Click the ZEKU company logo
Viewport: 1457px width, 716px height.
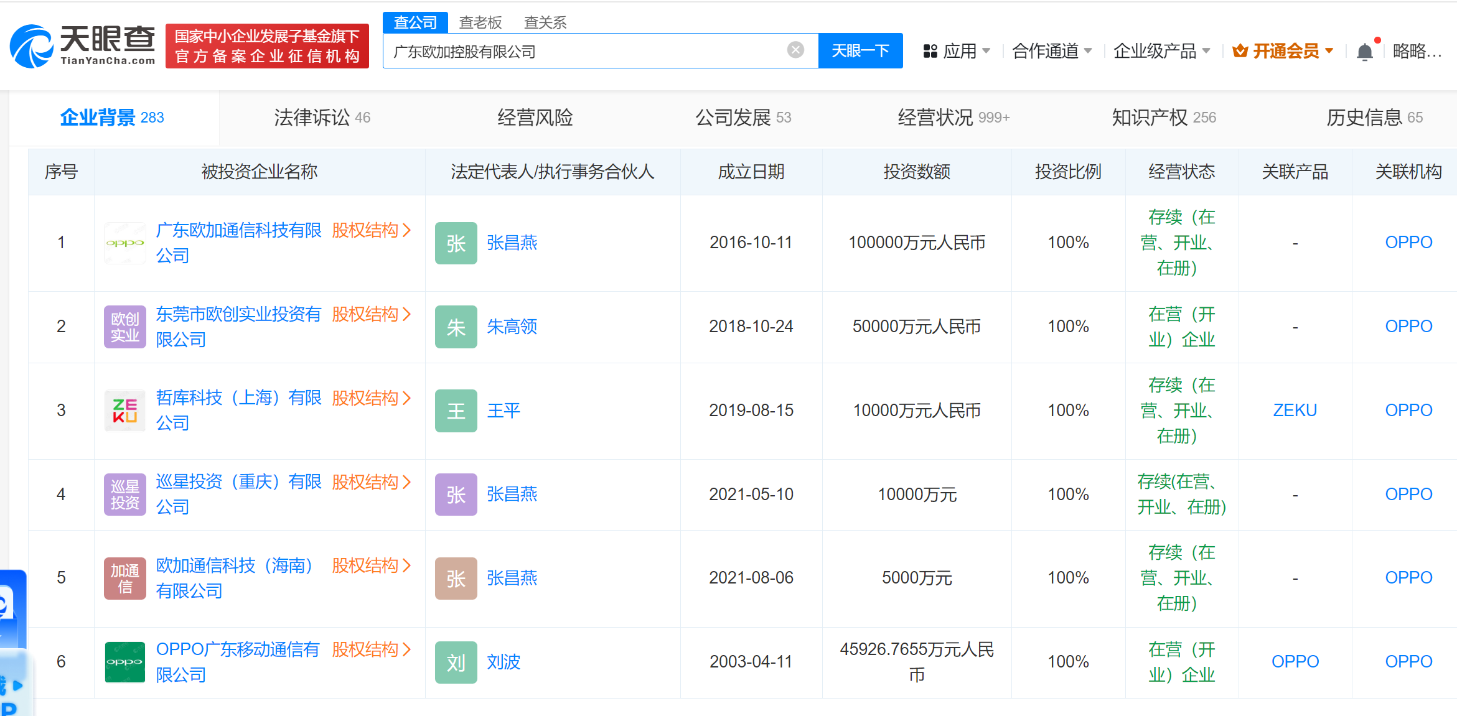tap(125, 411)
